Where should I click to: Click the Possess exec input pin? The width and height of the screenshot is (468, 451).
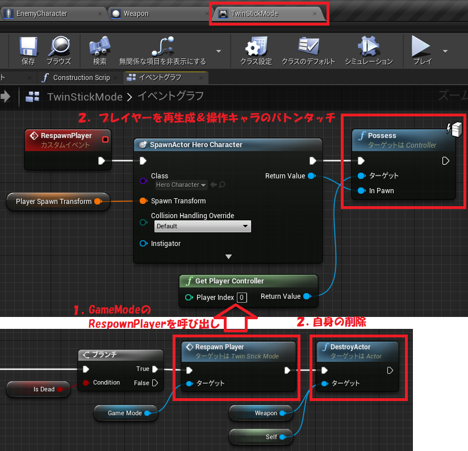pyautogui.click(x=361, y=161)
